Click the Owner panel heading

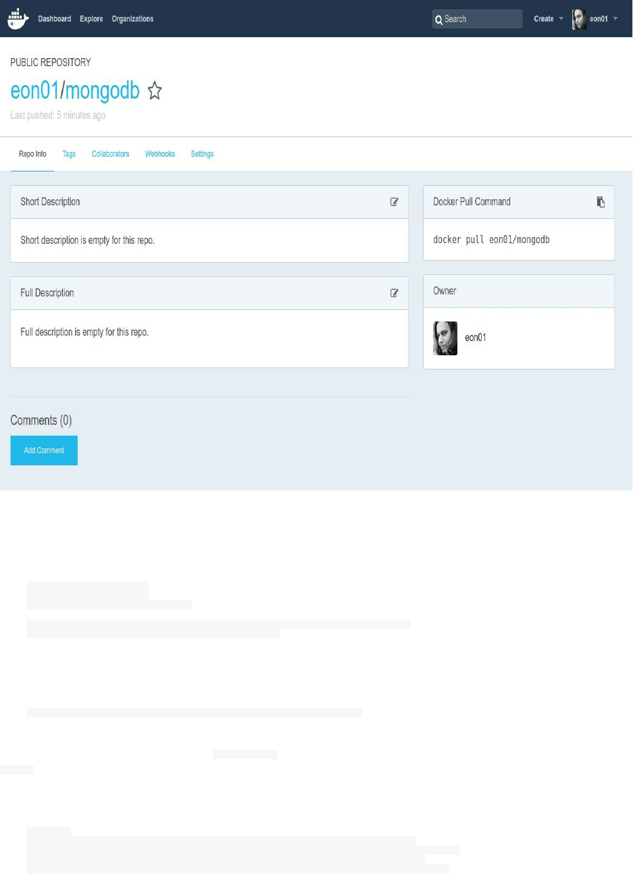[x=445, y=291]
